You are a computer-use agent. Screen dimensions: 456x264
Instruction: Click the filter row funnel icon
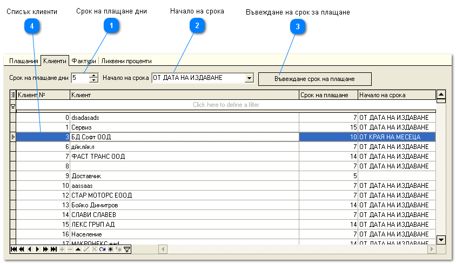(13, 106)
